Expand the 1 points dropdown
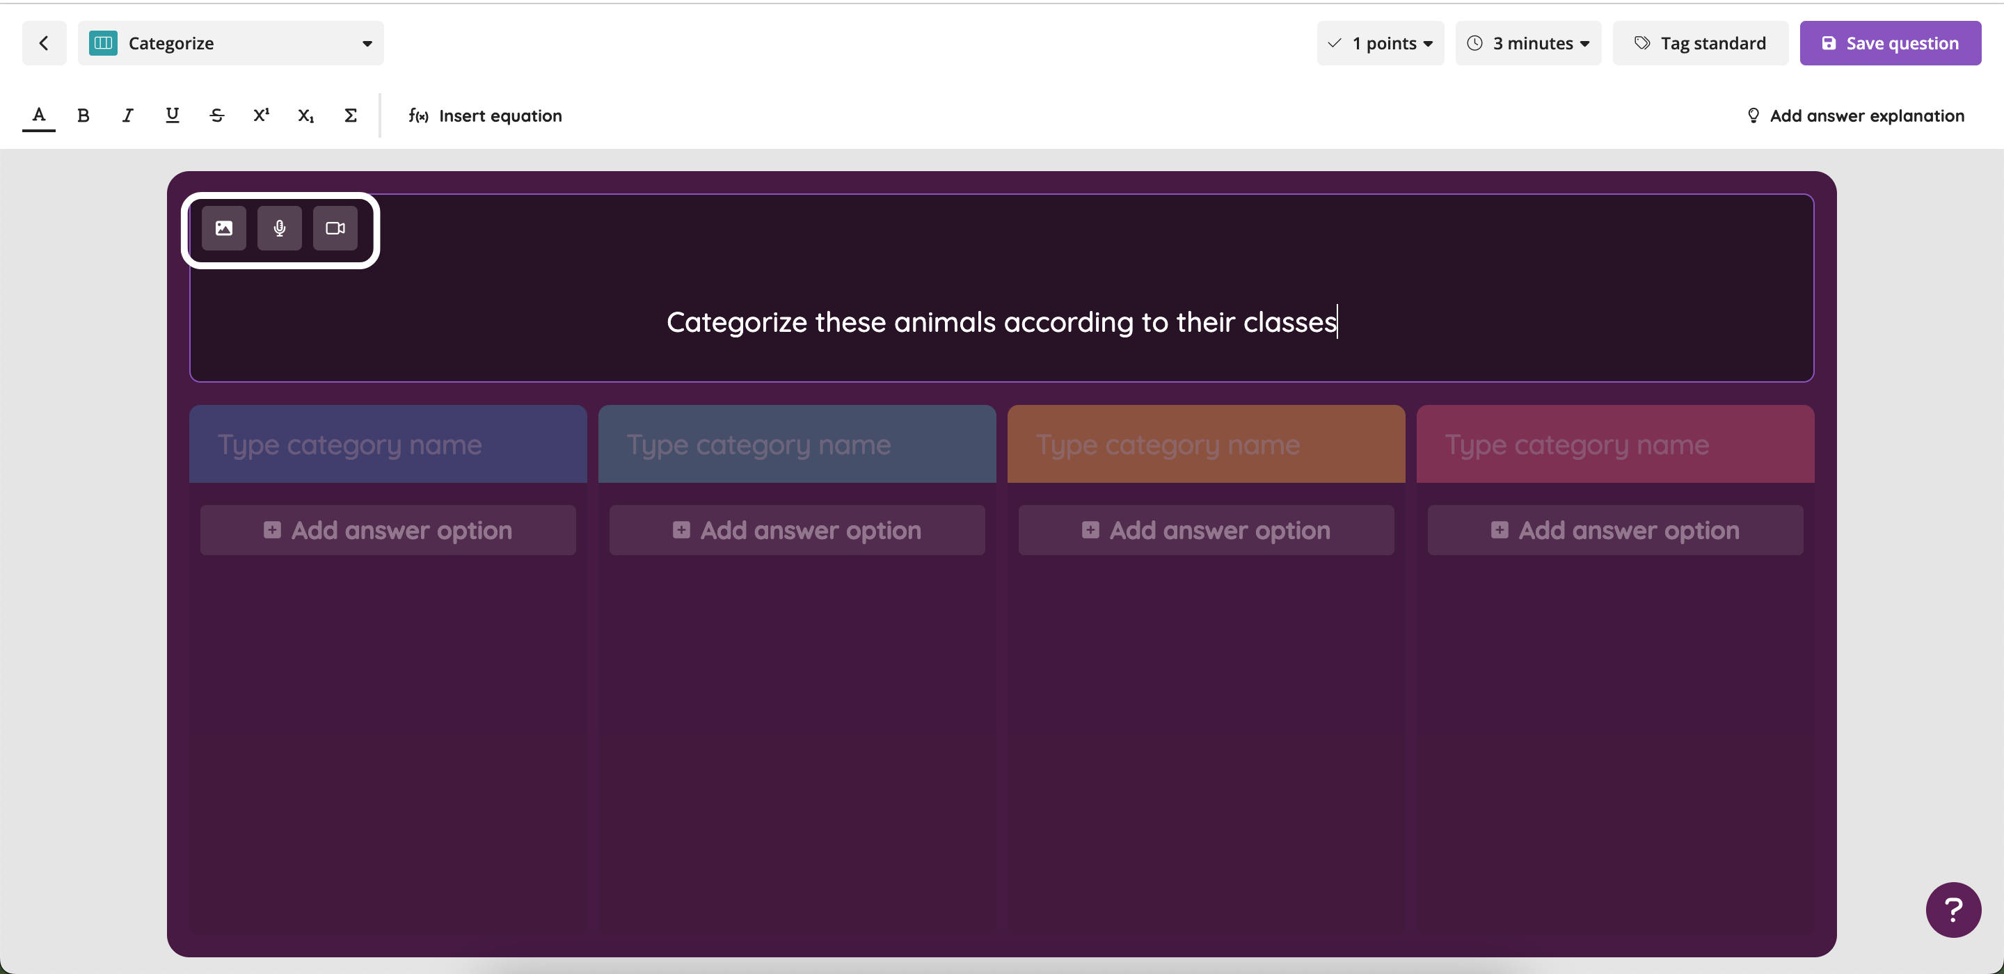This screenshot has height=974, width=2004. tap(1380, 43)
